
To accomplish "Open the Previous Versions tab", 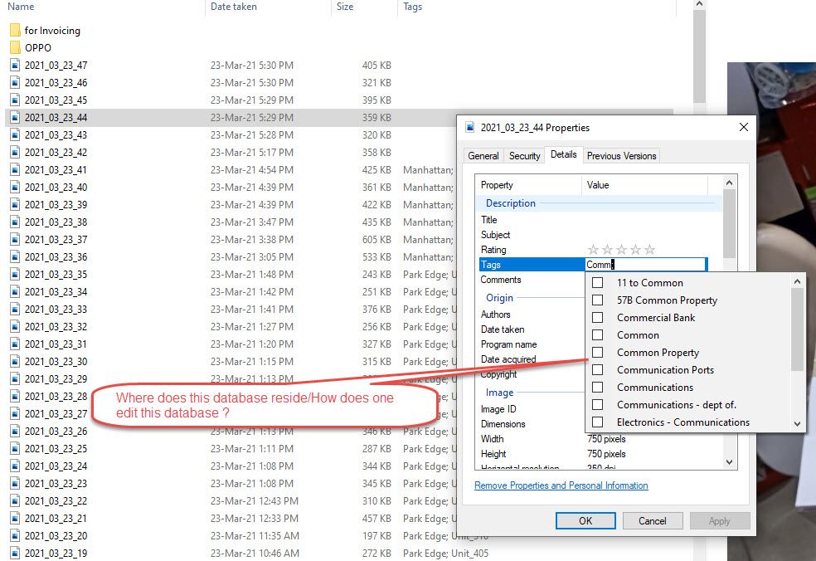I will point(621,155).
